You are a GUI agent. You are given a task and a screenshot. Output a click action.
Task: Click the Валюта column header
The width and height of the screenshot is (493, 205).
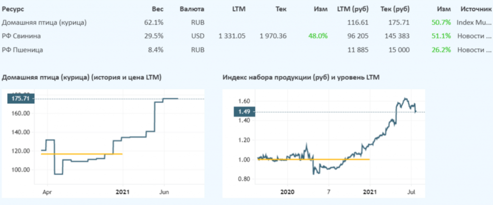[x=192, y=9]
